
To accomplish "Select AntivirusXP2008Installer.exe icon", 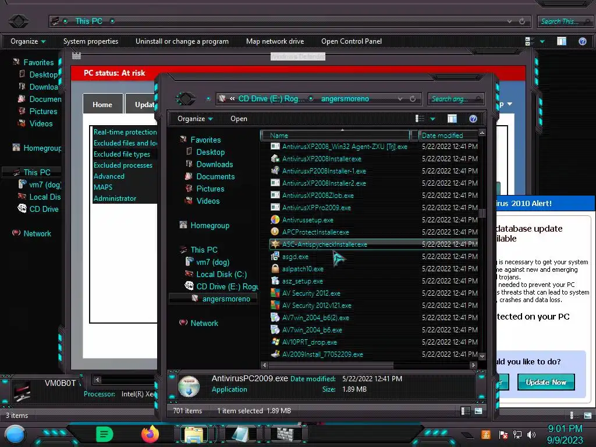I will tap(275, 158).
